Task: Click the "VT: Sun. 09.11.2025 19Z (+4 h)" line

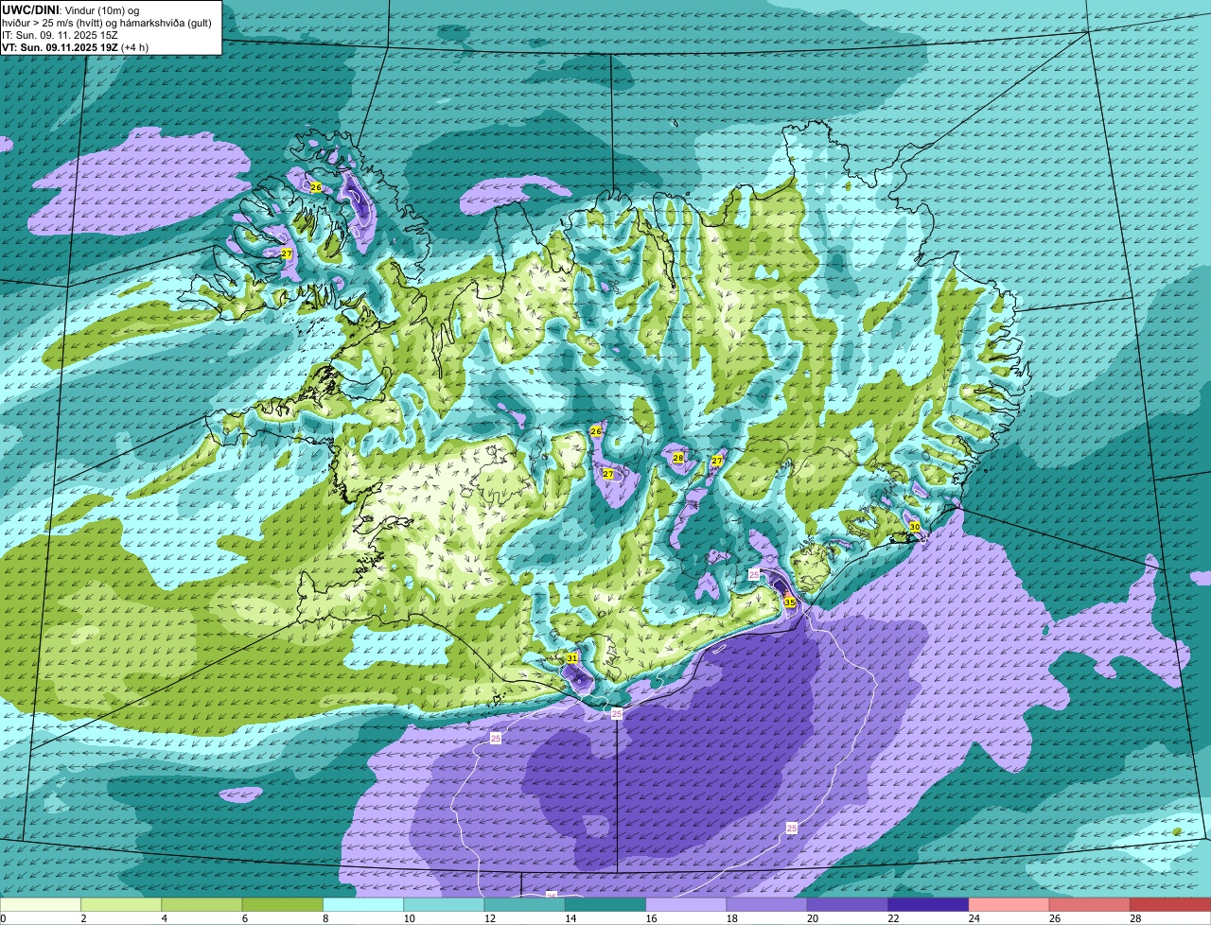Action: click(x=75, y=47)
